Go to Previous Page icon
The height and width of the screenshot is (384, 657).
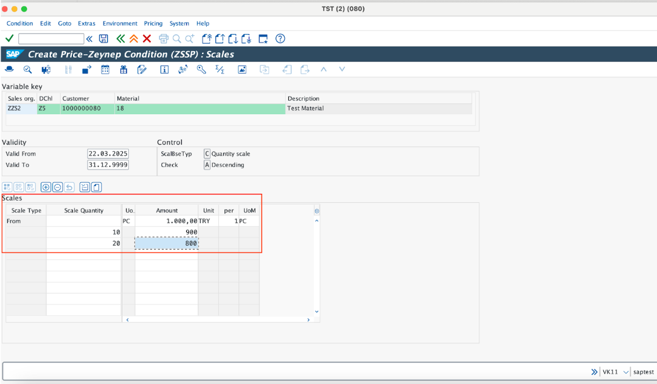(220, 39)
